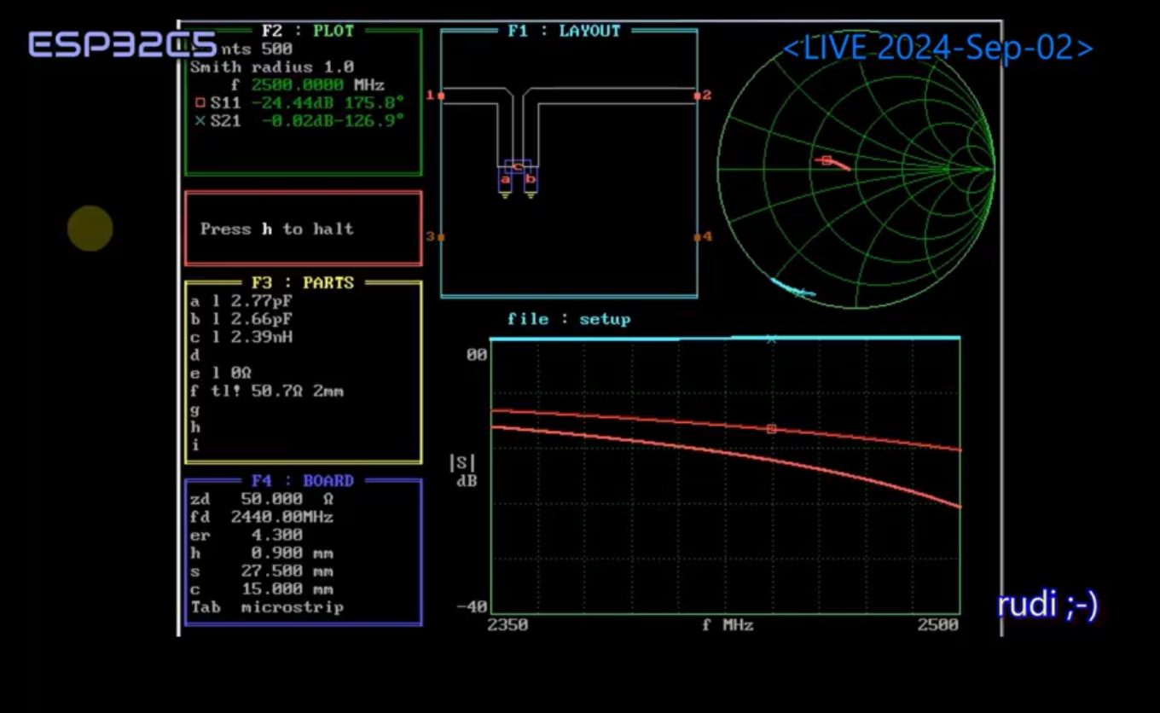Select part b row 2.66pF
The width and height of the screenshot is (1160, 713).
[x=242, y=319]
